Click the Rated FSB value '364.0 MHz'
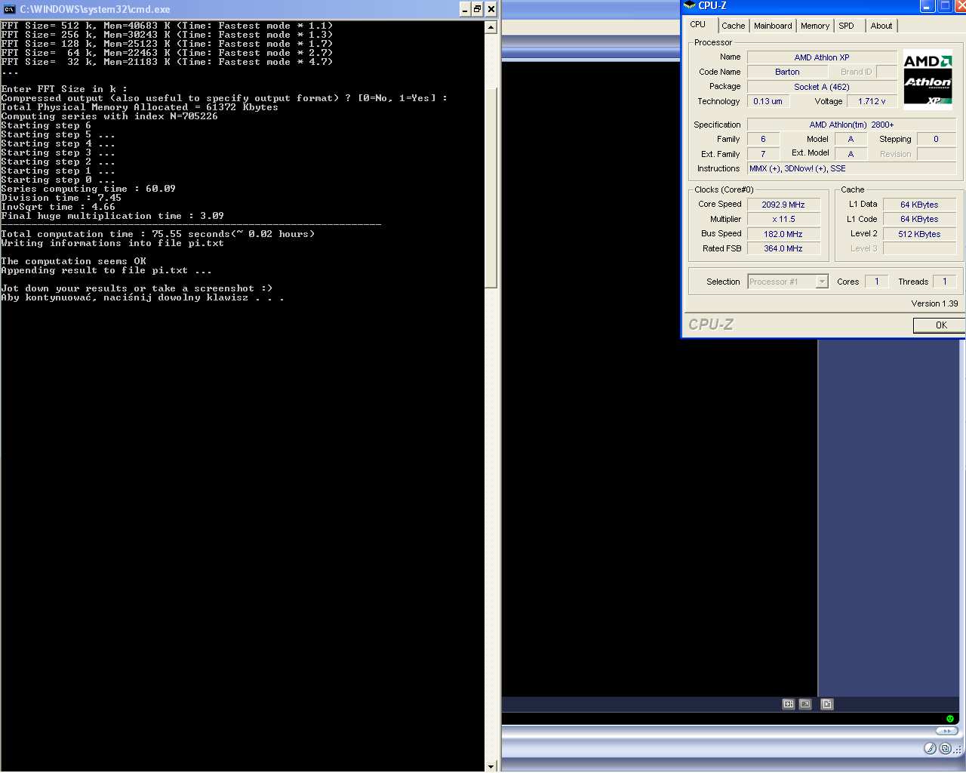 [x=783, y=248]
